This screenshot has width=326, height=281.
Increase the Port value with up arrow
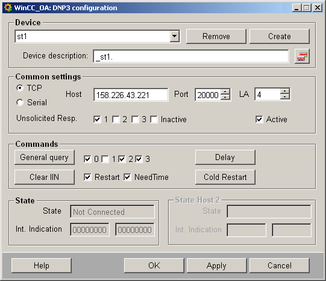(225, 91)
